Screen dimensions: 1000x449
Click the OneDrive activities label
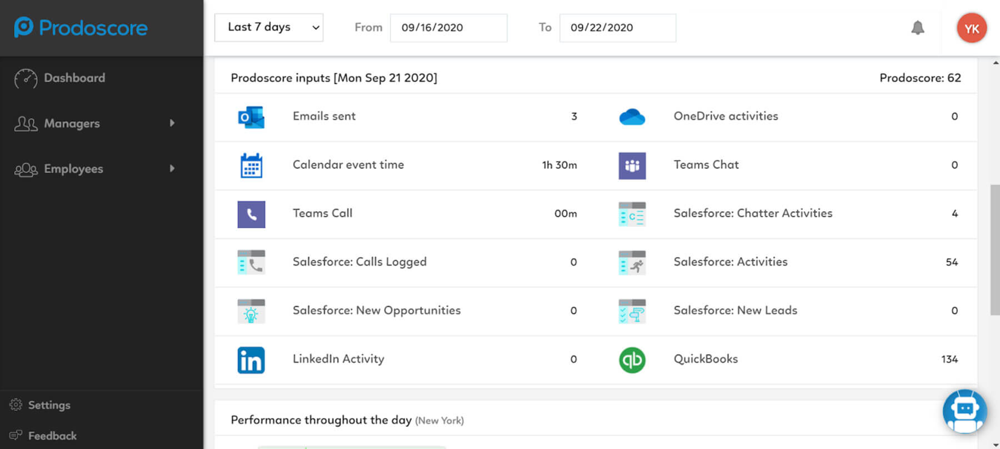726,116
